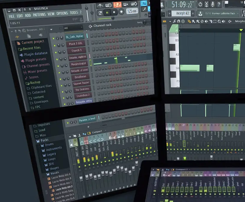Screen dimensions: 245x202
Task: Open the PATTERNS menu
Action: click(x=39, y=15)
